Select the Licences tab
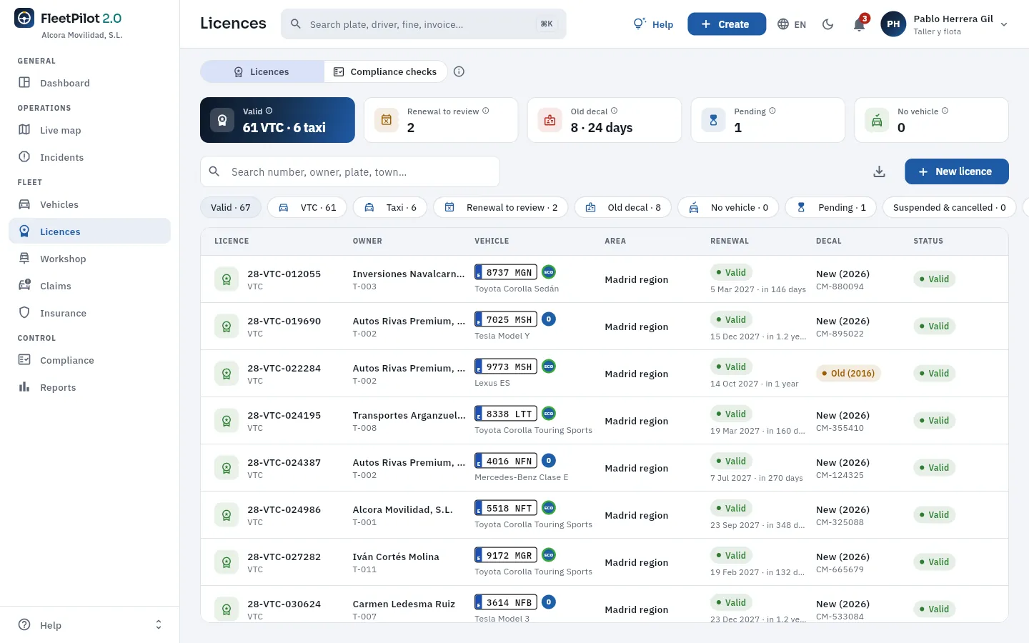Image resolution: width=1029 pixels, height=643 pixels. tap(262, 71)
